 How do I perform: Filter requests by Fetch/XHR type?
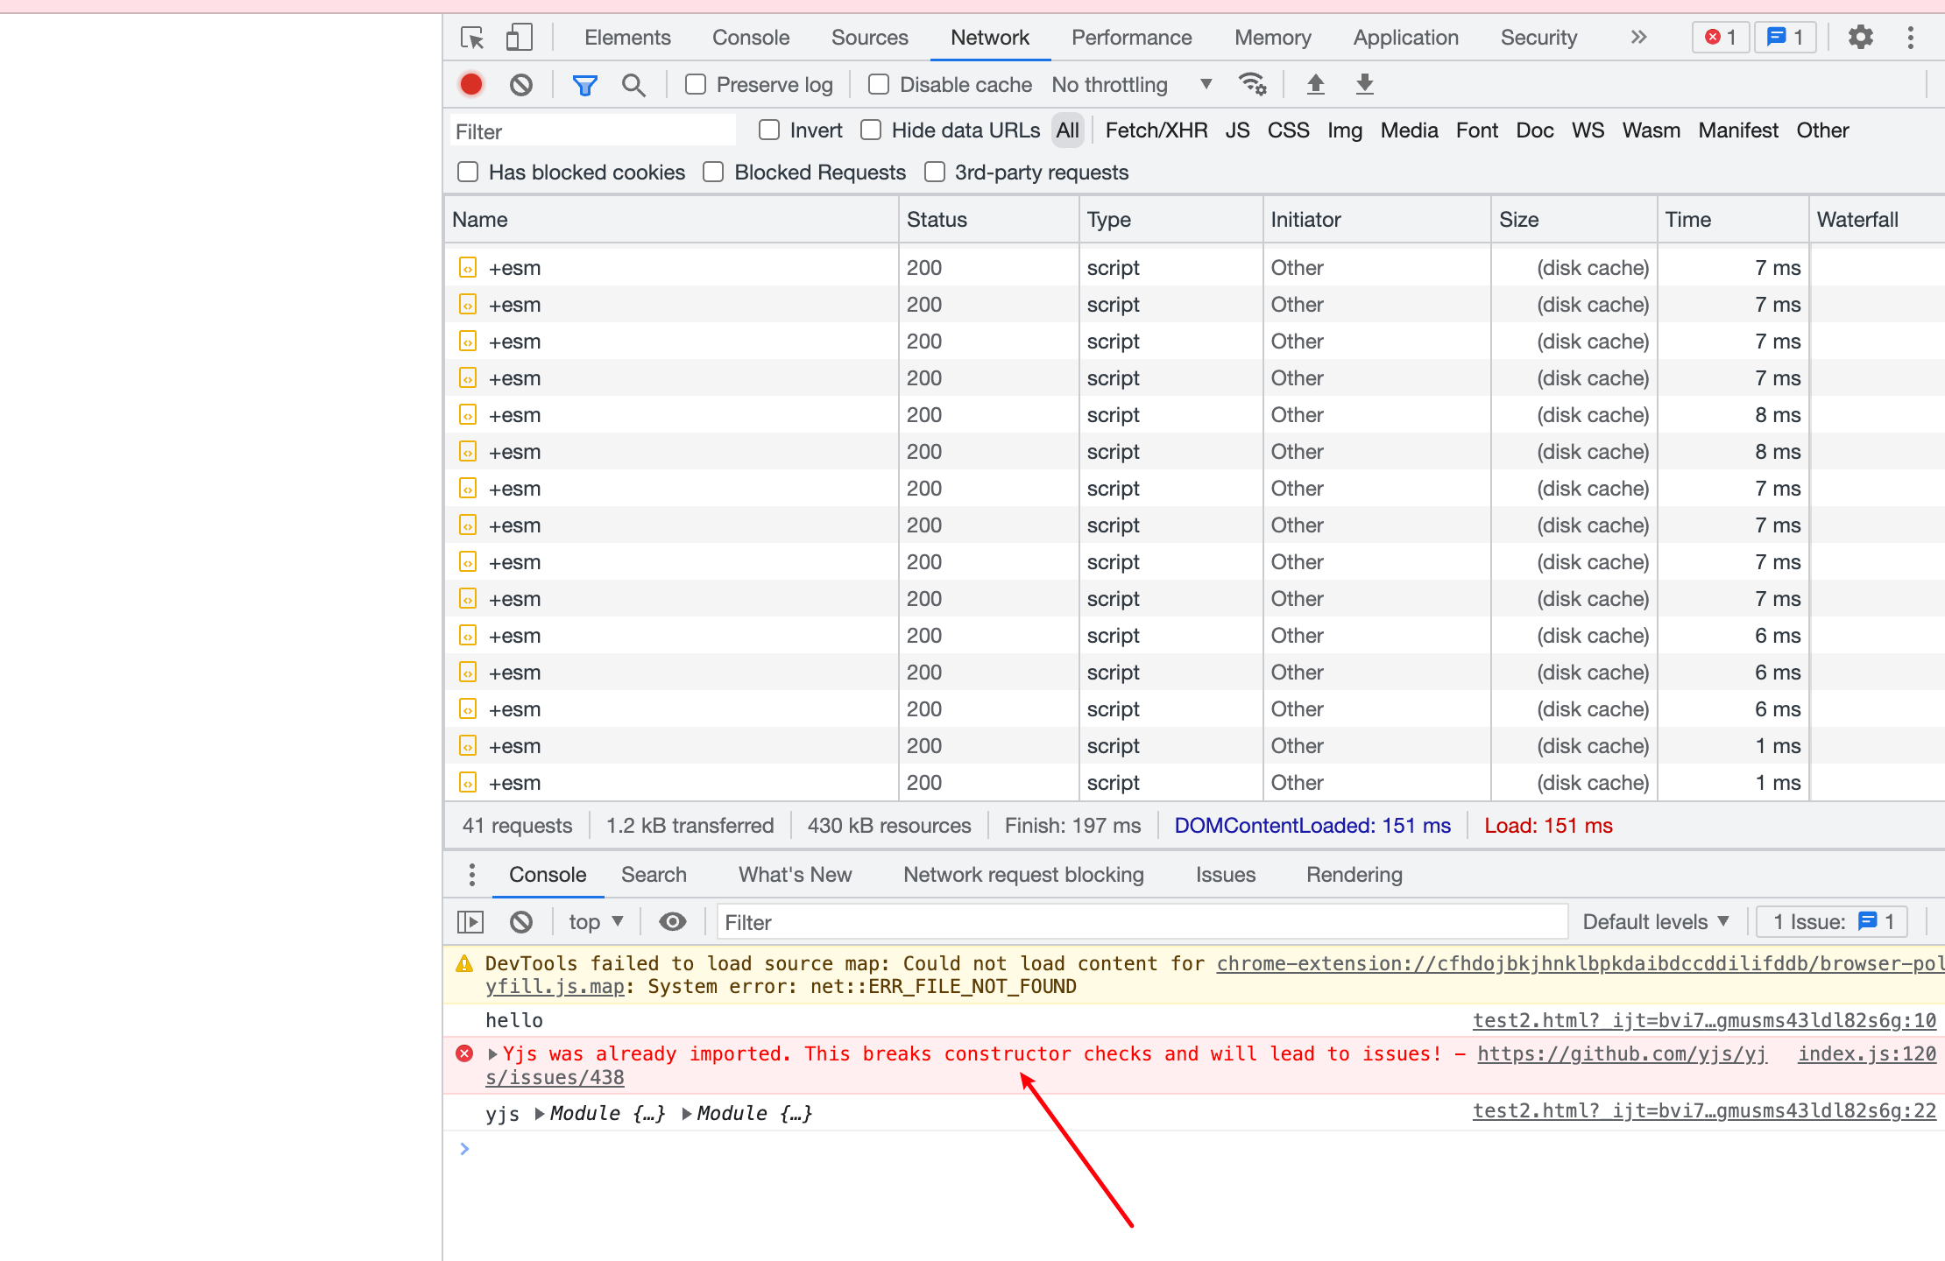(x=1156, y=130)
